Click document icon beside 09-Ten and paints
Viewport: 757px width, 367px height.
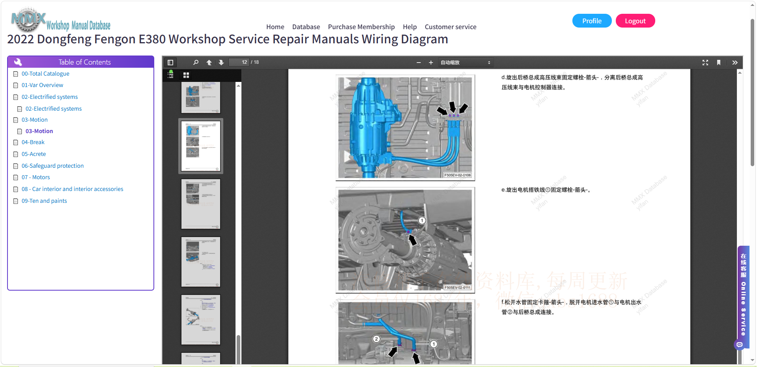click(x=16, y=201)
